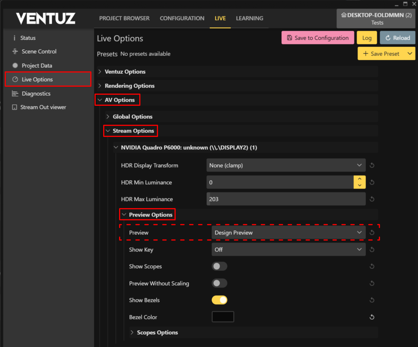Turn on Preview Without Scaling

tap(219, 283)
